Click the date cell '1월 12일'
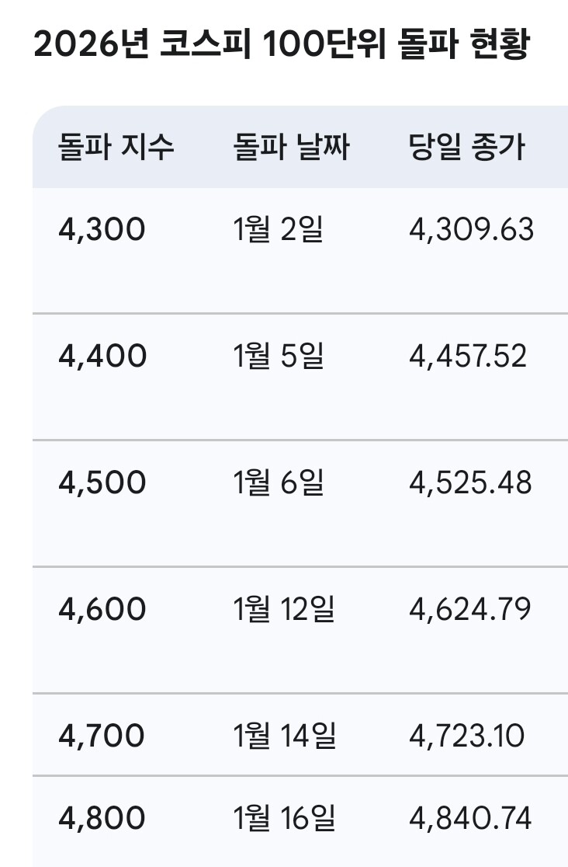Image resolution: width=568 pixels, height=867 pixels. tap(284, 610)
